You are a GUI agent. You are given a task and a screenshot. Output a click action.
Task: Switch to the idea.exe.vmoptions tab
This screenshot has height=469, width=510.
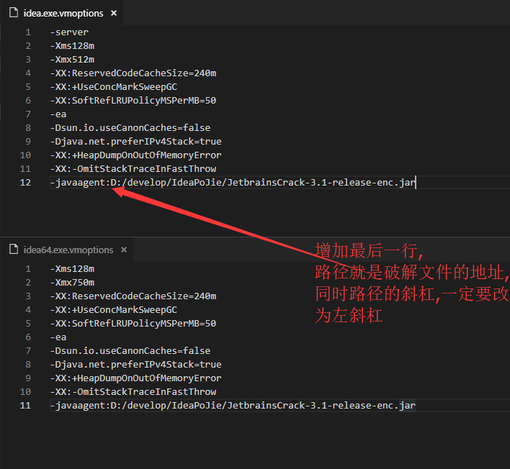(x=63, y=14)
